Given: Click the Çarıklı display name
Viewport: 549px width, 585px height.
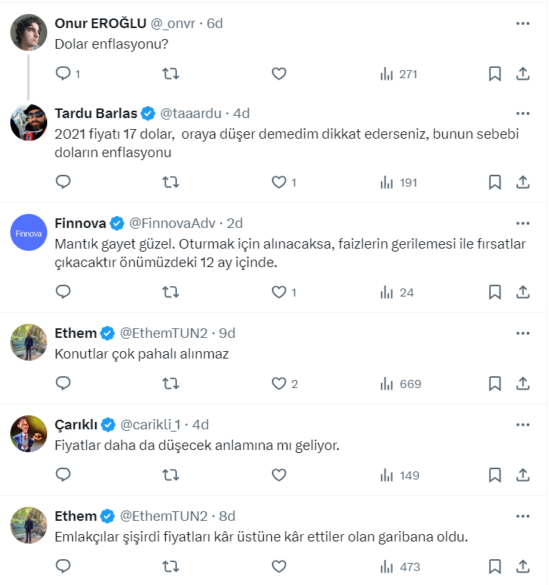Looking at the screenshot, I should (75, 424).
